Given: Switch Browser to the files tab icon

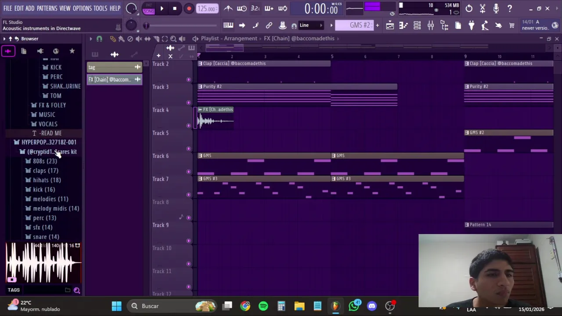Looking at the screenshot, I should tap(24, 51).
